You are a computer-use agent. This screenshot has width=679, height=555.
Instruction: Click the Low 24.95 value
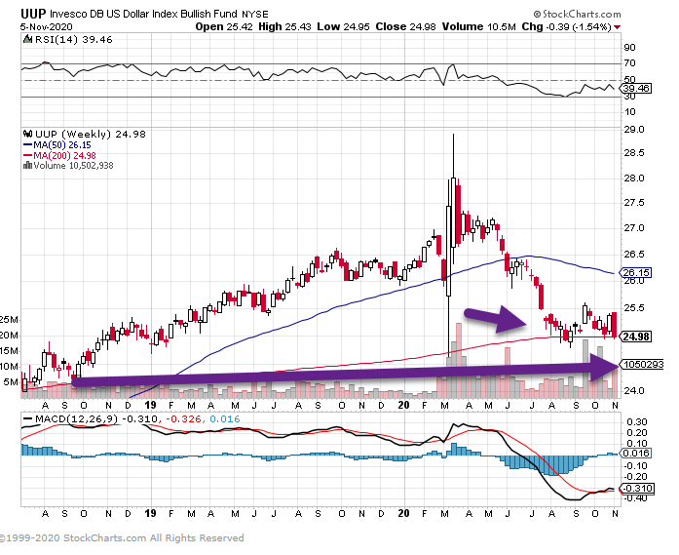point(343,27)
